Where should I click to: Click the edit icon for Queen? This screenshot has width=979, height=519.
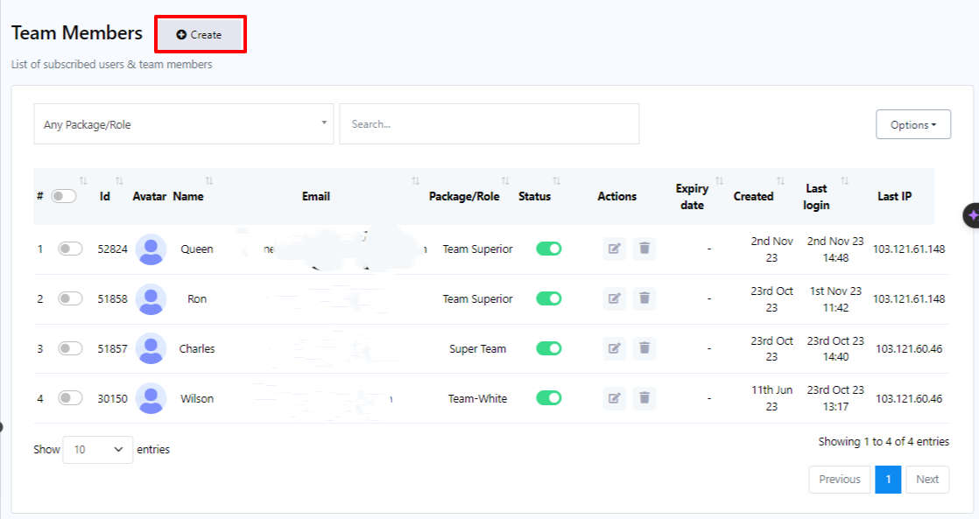(x=615, y=249)
